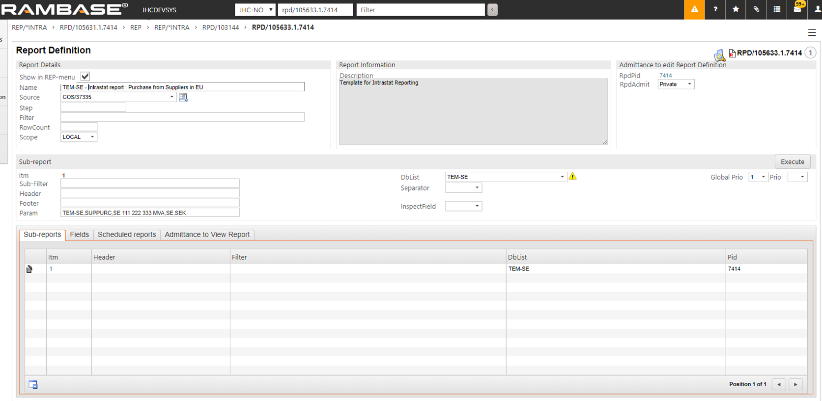This screenshot has height=401, width=822.
Task: Open the help question mark icon
Action: 715,9
